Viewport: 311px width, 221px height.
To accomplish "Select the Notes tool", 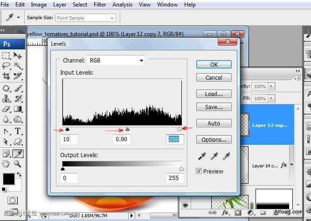I will click(x=6, y=154).
